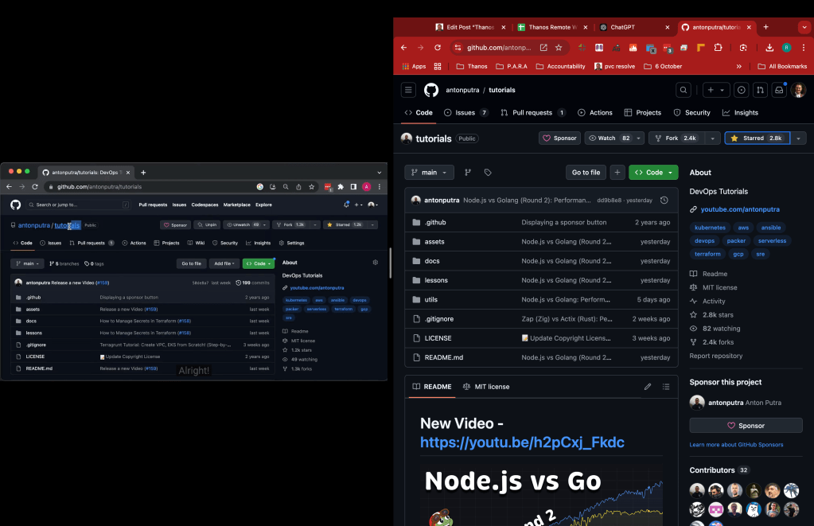Open the About settings gear in the left window
The height and width of the screenshot is (526, 814).
coord(376,263)
